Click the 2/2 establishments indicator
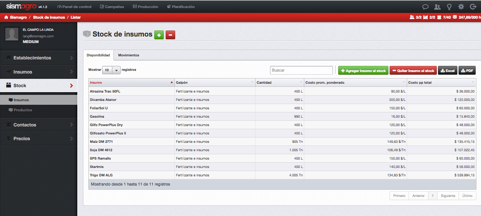This screenshot has height=216, width=481. pyautogui.click(x=429, y=17)
